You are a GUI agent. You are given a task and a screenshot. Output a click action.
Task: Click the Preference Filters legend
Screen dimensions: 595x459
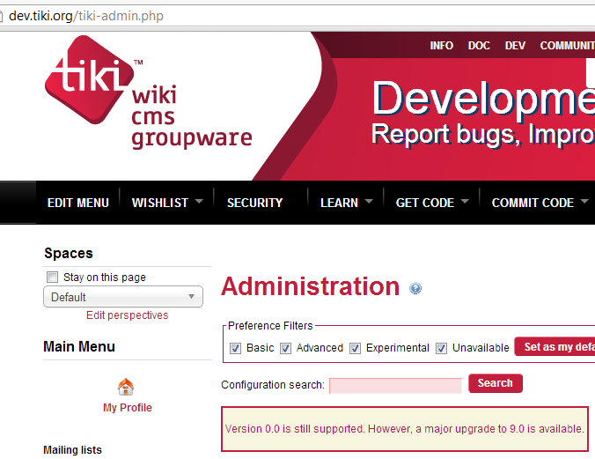click(x=270, y=326)
